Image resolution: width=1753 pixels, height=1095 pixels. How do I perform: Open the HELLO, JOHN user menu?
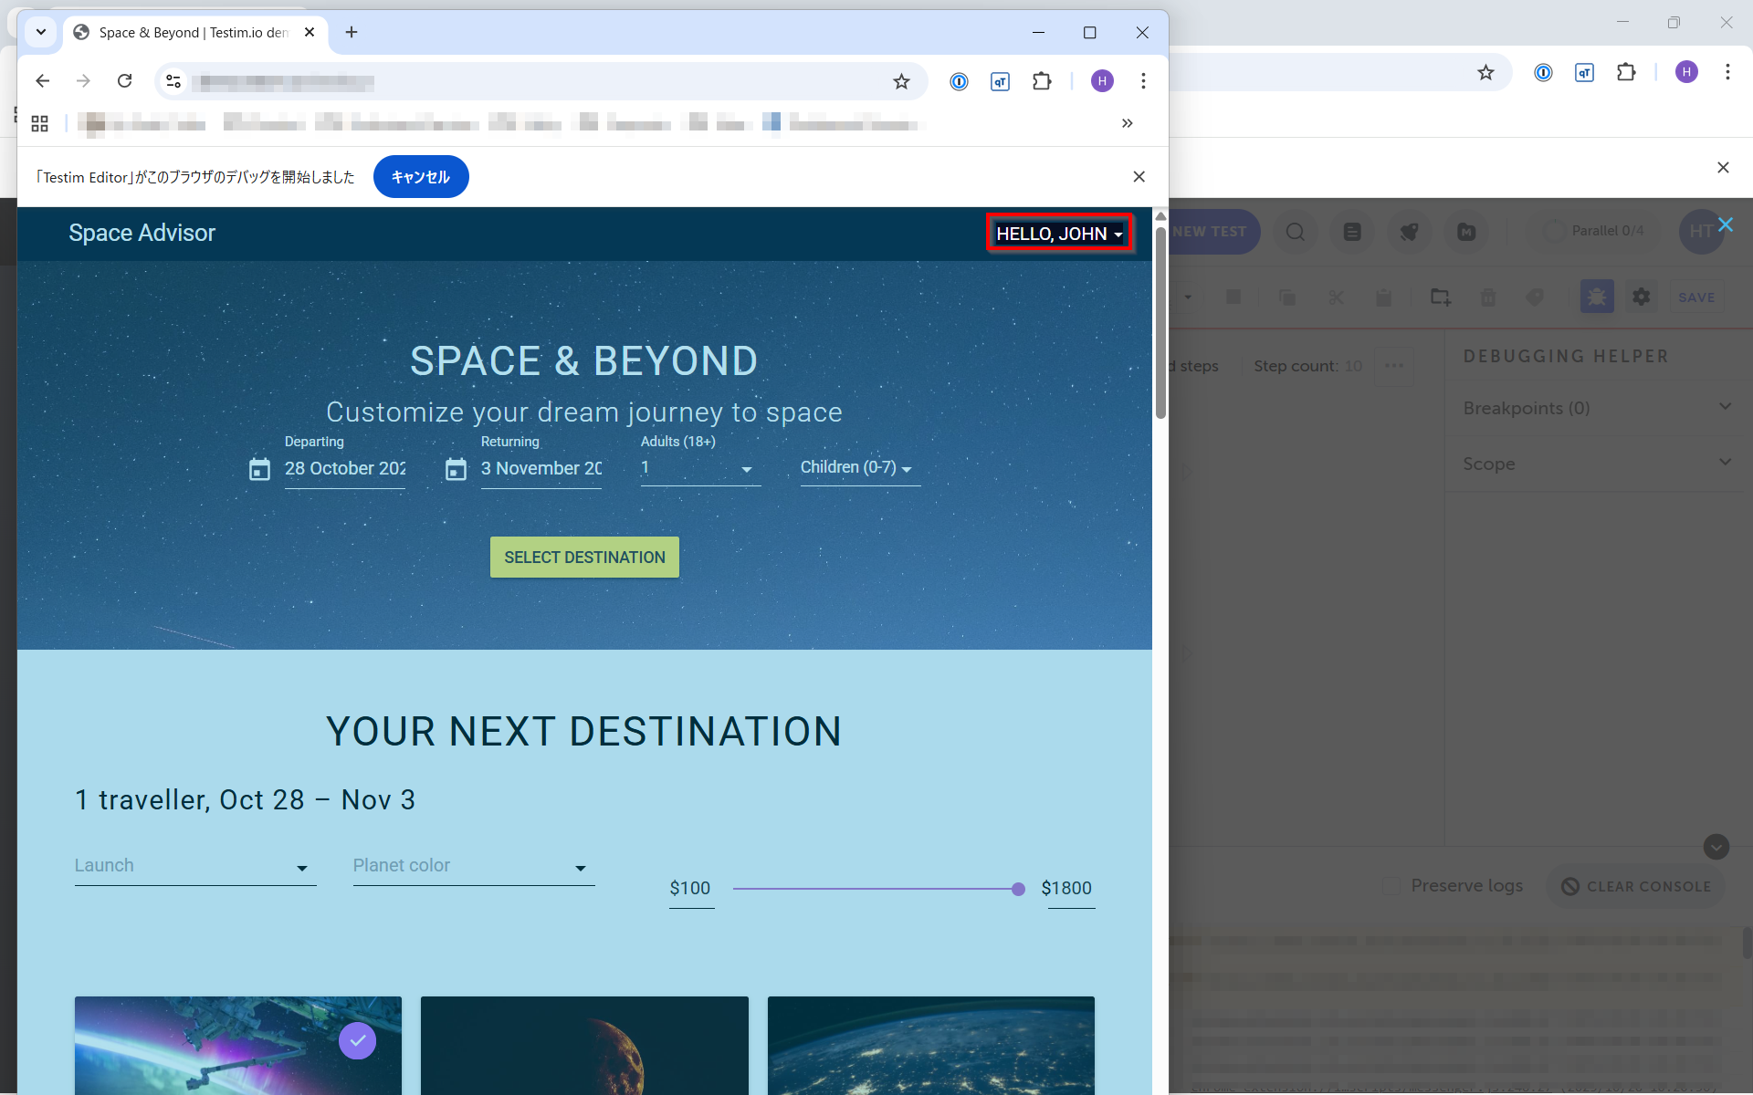pyautogui.click(x=1059, y=234)
